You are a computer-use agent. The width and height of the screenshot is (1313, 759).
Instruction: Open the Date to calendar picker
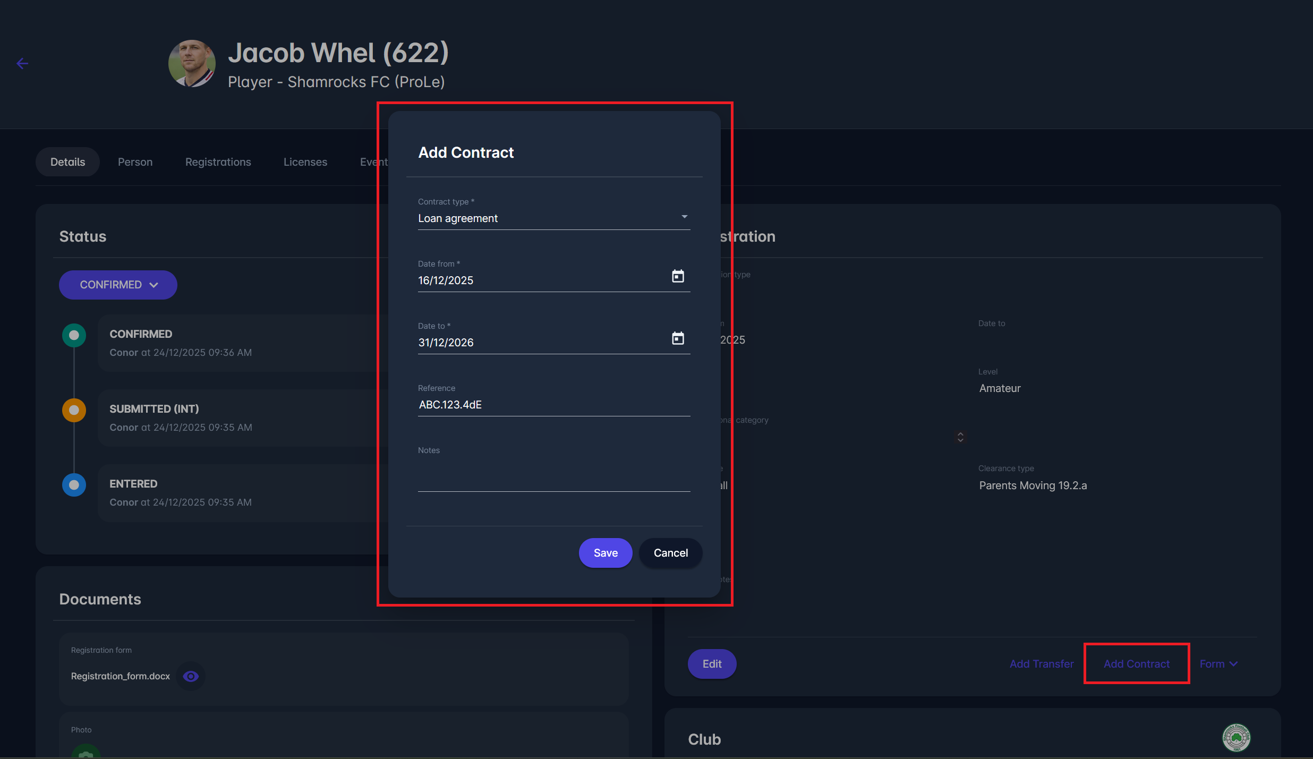(678, 338)
